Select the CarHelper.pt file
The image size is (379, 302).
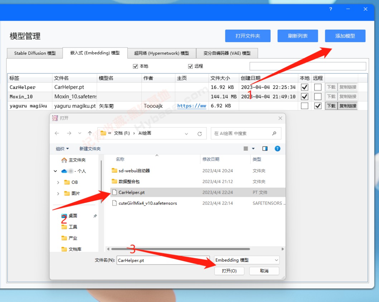point(198,192)
